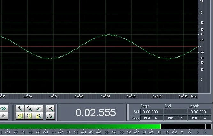Click the Zoom to Selection yellow magnifier
213x136 pixels.
point(20,116)
